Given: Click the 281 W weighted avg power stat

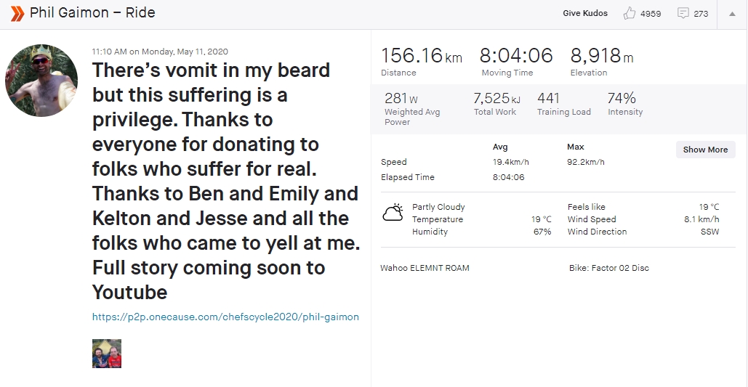Looking at the screenshot, I should (x=401, y=99).
